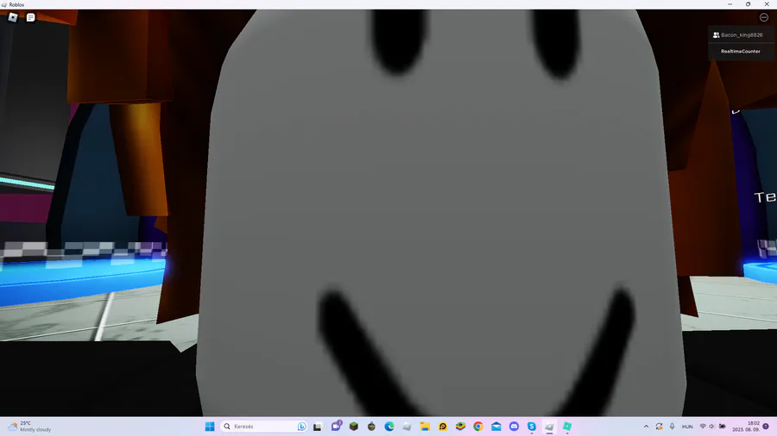This screenshot has width=777, height=436.
Task: Open the Mail app from the taskbar
Action: click(x=496, y=427)
